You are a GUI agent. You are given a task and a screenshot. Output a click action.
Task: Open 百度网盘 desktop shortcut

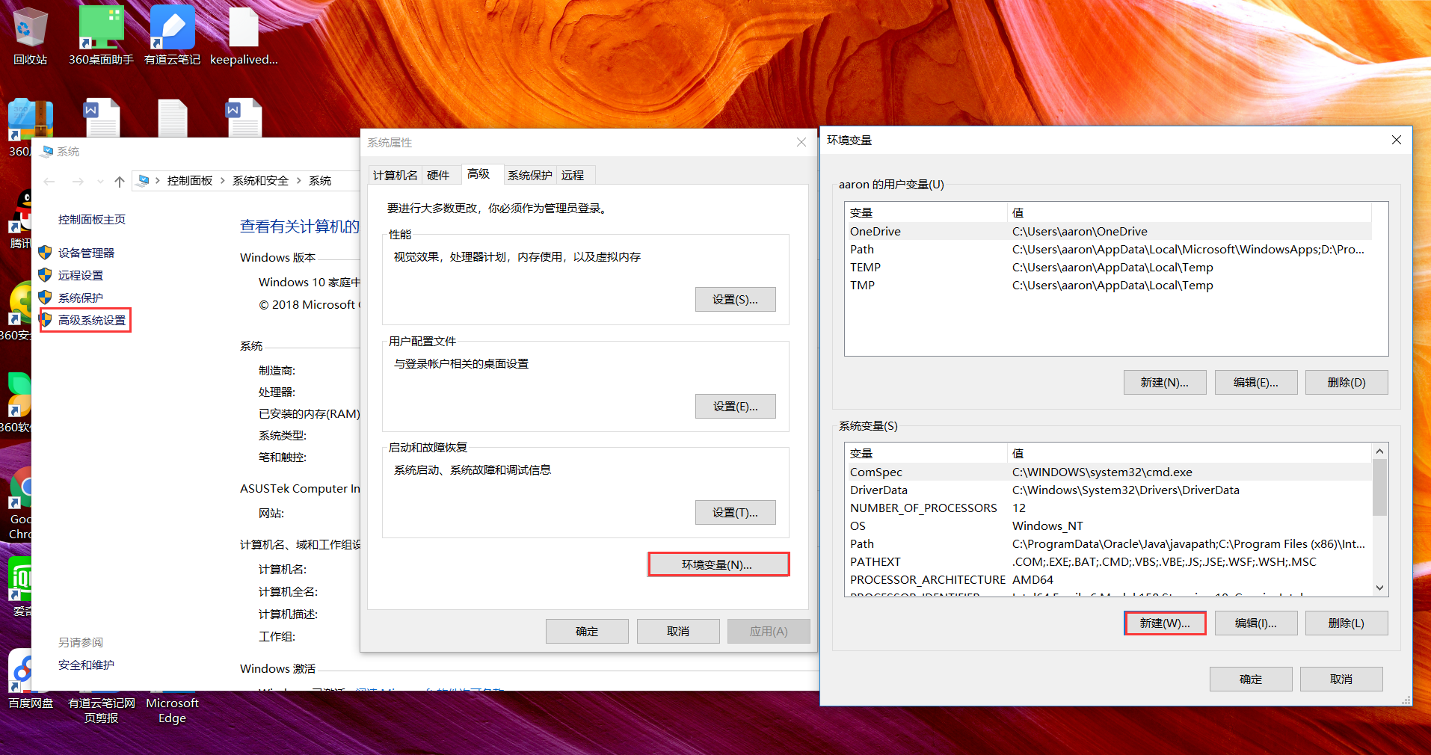click(30, 680)
